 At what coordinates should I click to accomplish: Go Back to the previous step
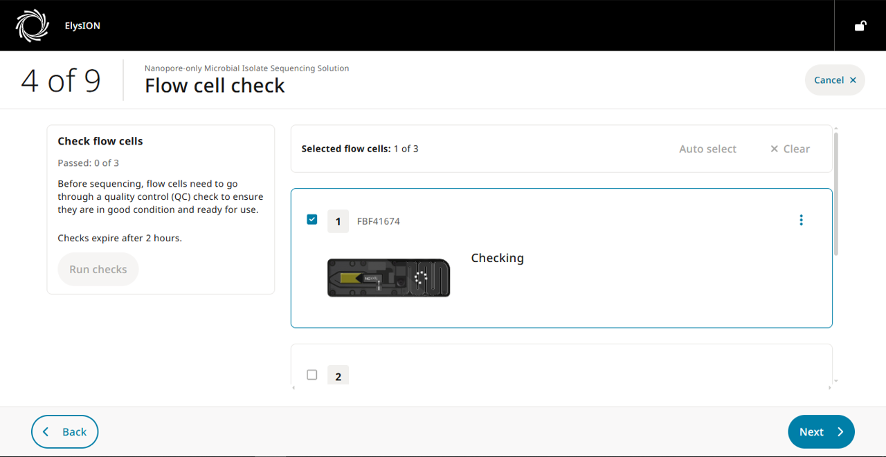click(x=64, y=431)
